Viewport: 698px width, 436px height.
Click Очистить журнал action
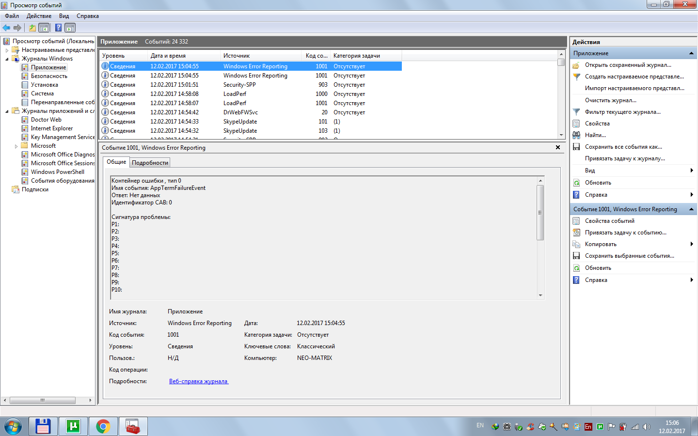click(x=611, y=100)
